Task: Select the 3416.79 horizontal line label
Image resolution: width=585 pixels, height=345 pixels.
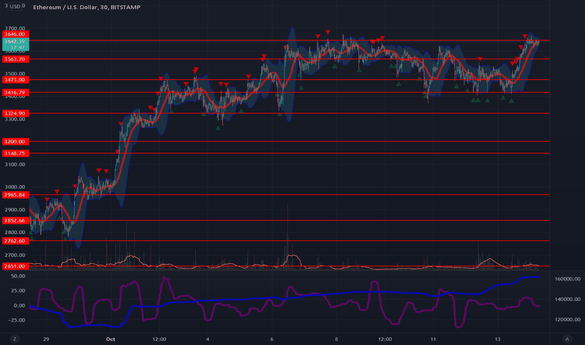Action: point(15,92)
